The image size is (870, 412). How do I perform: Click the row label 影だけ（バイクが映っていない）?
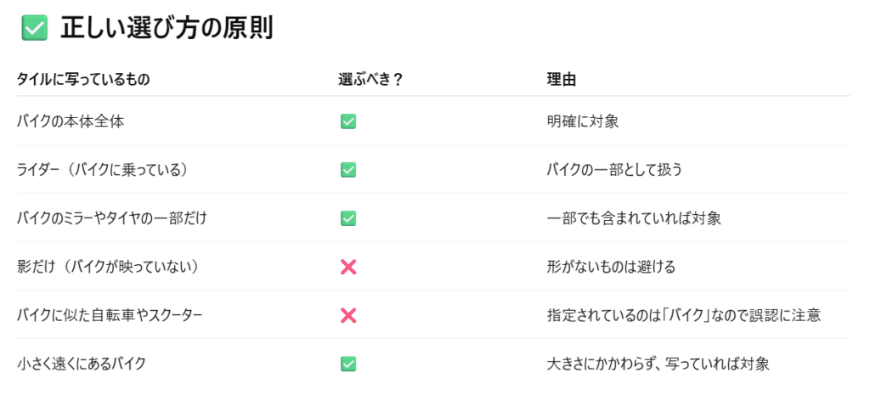pos(108,268)
